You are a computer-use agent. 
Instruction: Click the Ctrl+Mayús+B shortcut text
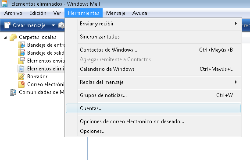(x=216, y=50)
